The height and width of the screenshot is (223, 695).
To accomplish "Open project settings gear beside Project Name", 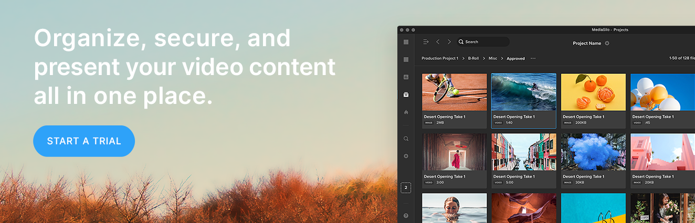I will pos(607,44).
